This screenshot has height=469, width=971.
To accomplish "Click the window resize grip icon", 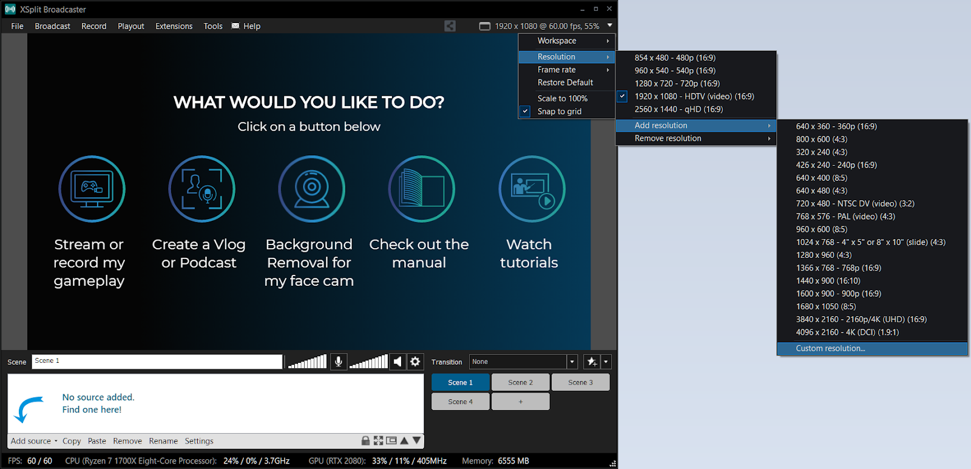I will tap(612, 464).
